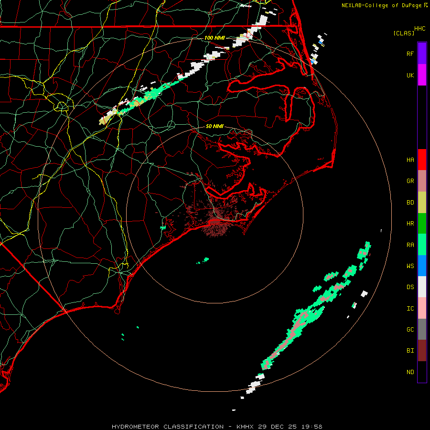This screenshot has height=430, width=430.
Task: Click the BI biological brown swatch
Action: click(422, 351)
